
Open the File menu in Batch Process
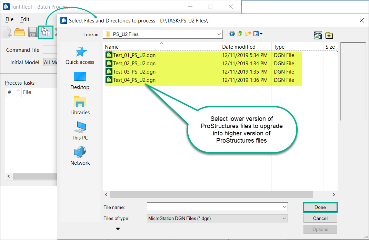9,19
